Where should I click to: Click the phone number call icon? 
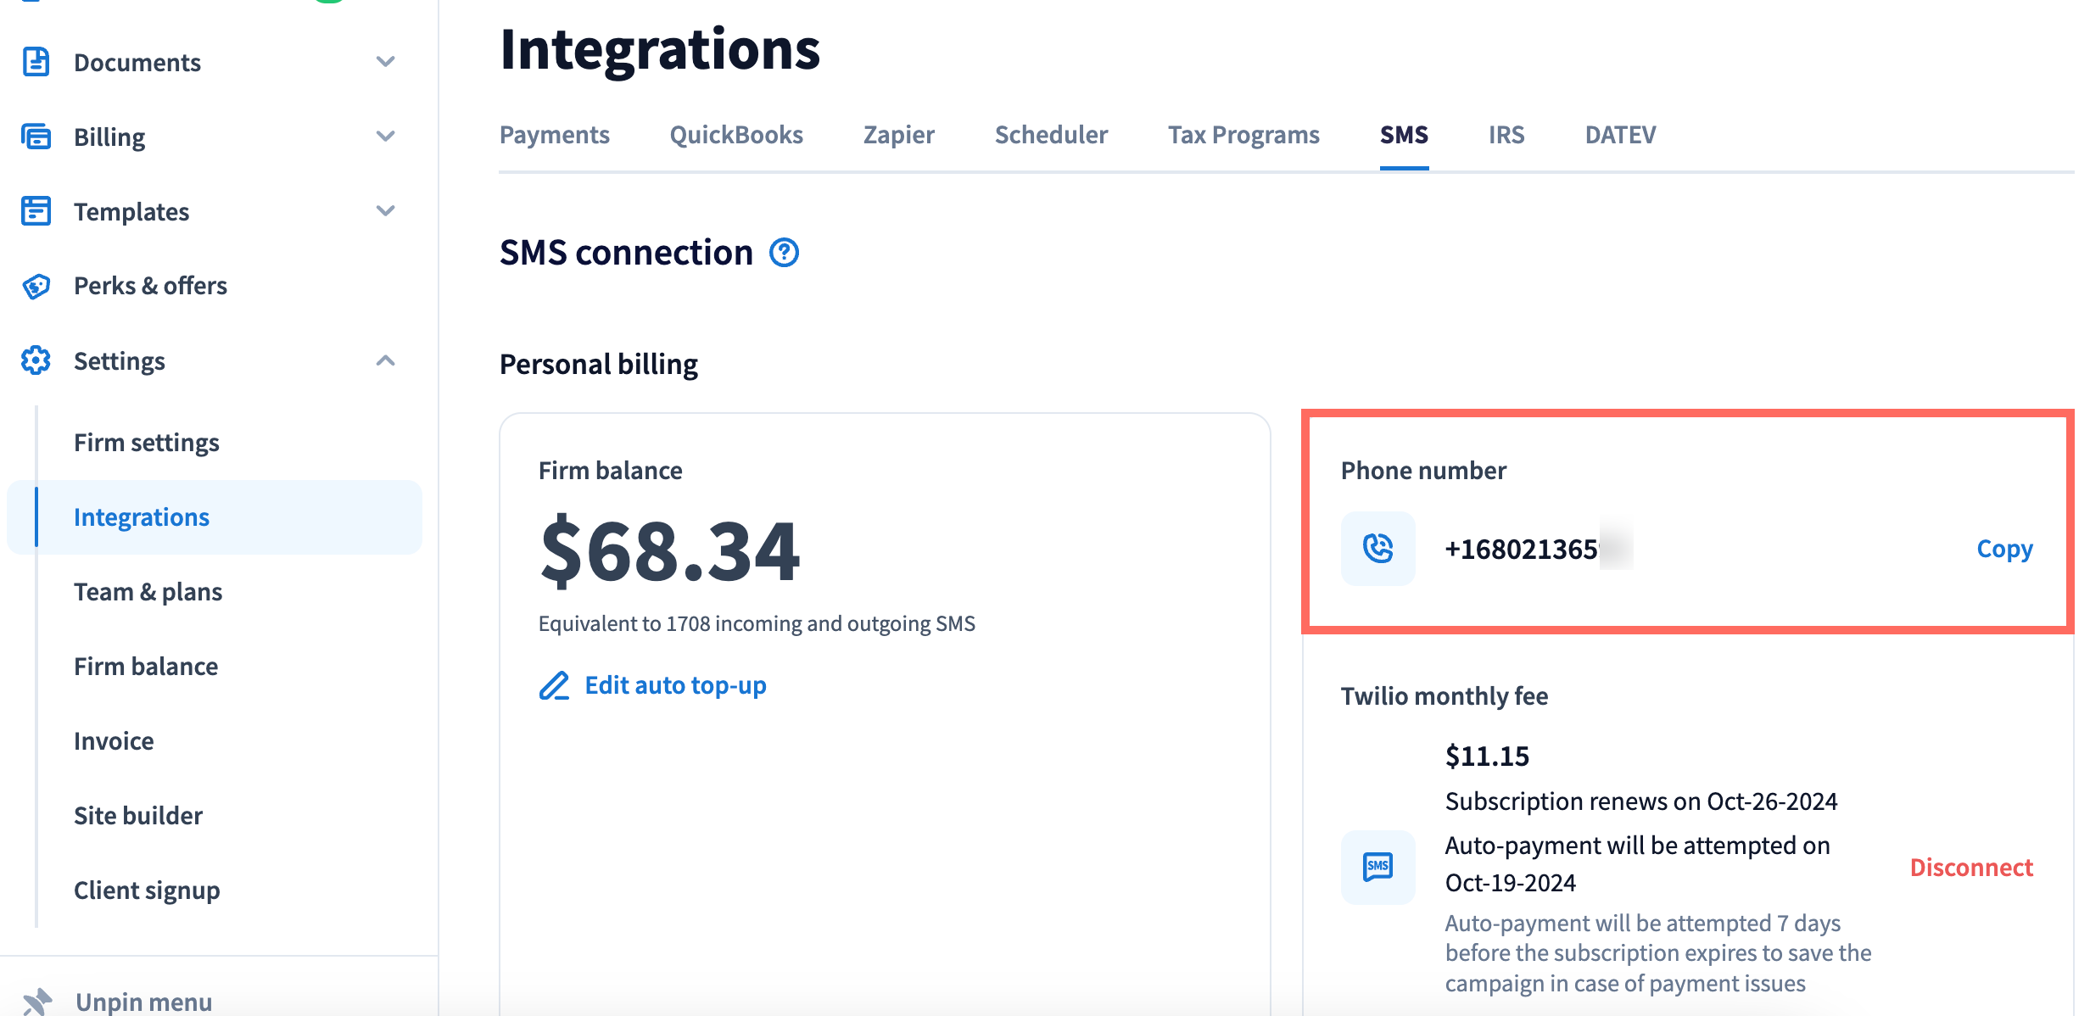point(1377,549)
